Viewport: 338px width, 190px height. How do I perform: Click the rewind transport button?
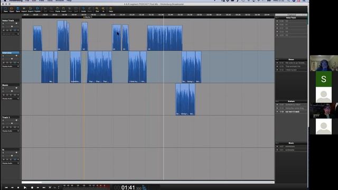coord(12,188)
